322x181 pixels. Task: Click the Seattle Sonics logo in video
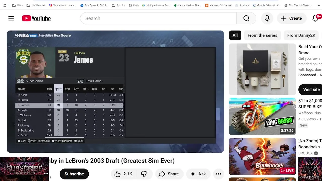pos(23,57)
